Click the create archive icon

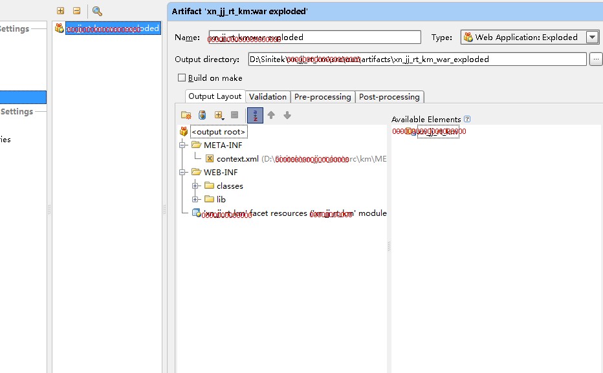point(203,115)
